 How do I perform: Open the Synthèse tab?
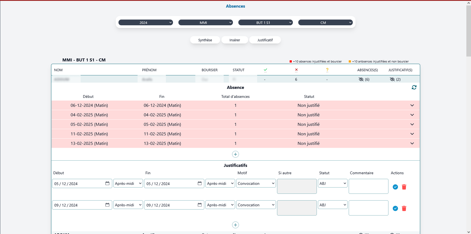pos(205,40)
